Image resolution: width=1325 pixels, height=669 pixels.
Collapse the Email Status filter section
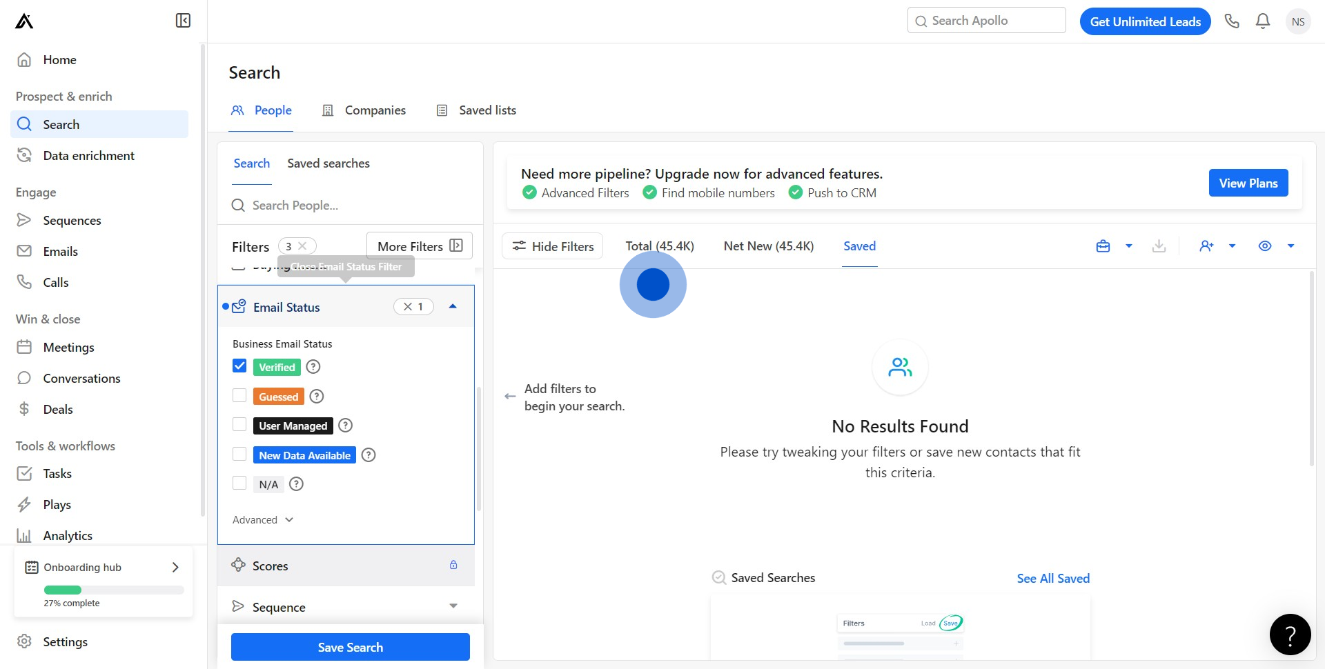coord(453,307)
